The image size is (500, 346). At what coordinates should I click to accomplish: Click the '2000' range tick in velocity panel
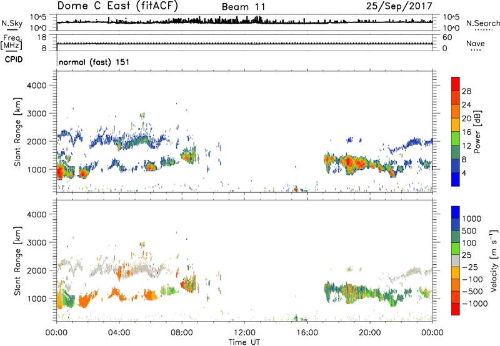tap(36, 270)
